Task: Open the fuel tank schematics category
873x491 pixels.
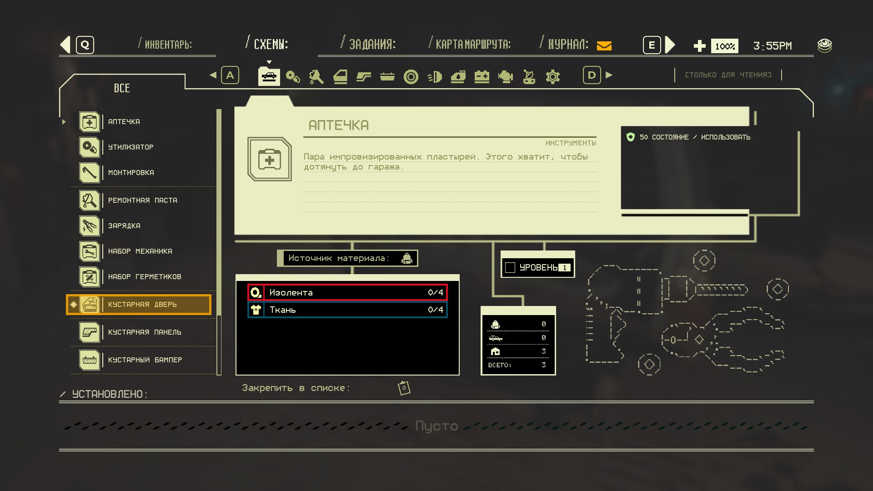Action: pyautogui.click(x=458, y=76)
